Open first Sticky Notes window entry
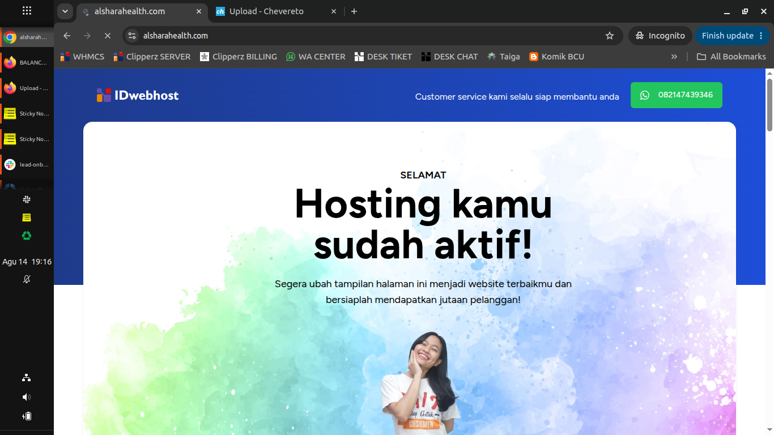Viewport: 774px width, 435px height. pos(27,113)
